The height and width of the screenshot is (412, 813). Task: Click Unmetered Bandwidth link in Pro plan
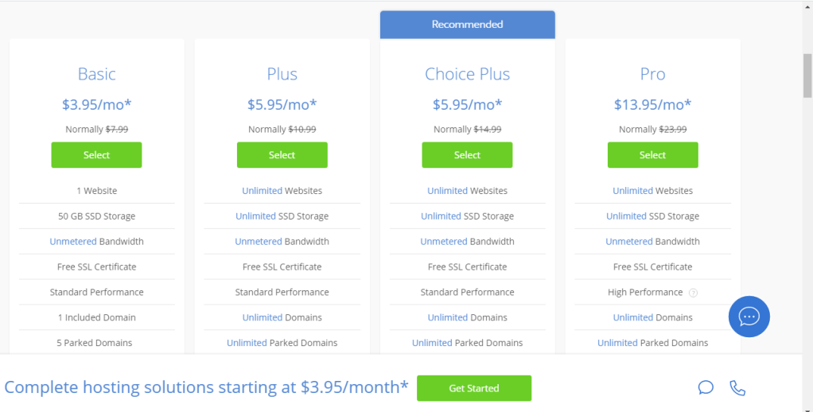pos(628,242)
